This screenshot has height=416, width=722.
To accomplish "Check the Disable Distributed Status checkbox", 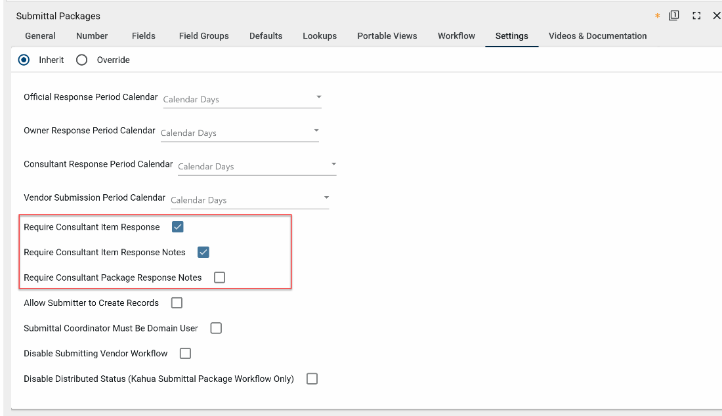I will (x=312, y=379).
